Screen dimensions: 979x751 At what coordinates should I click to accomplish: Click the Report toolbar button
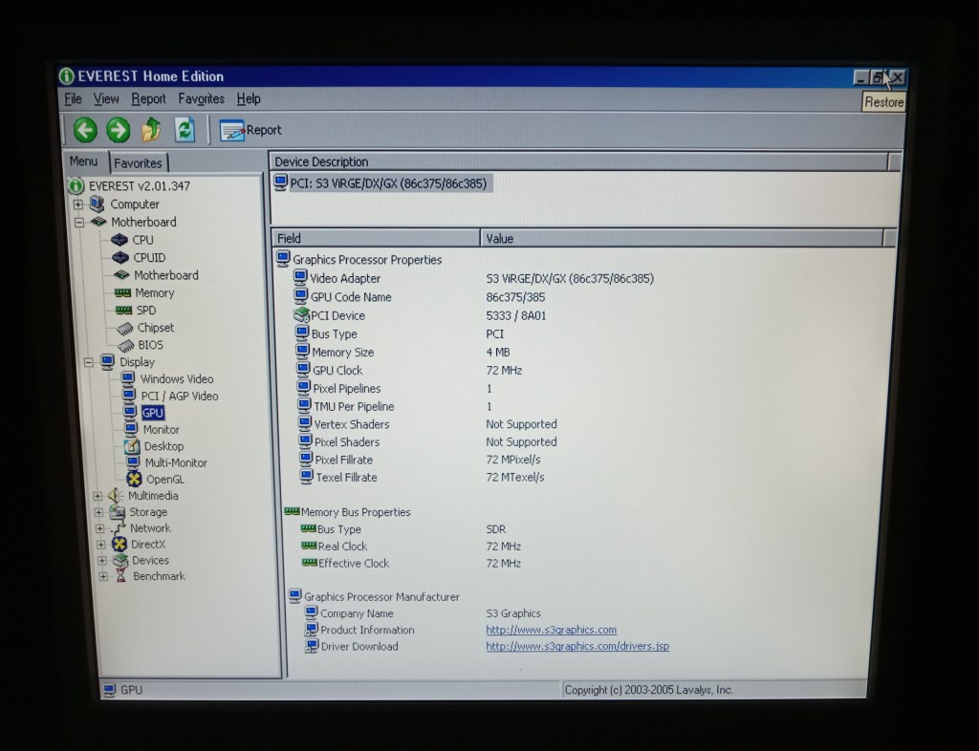click(250, 130)
